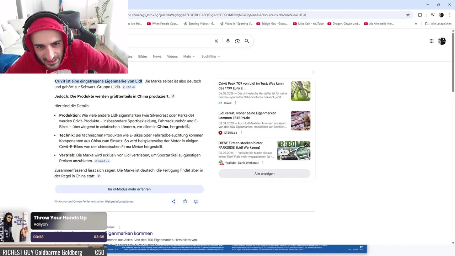
Task: Expand the hidden bookmarks chevron
Action: point(416,24)
